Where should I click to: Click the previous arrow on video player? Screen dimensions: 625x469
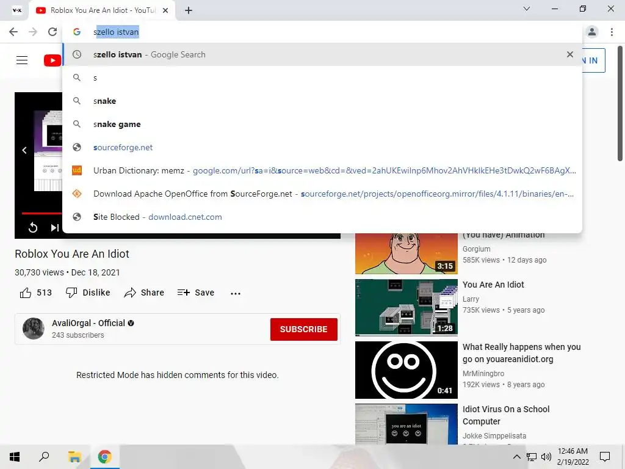click(x=24, y=150)
